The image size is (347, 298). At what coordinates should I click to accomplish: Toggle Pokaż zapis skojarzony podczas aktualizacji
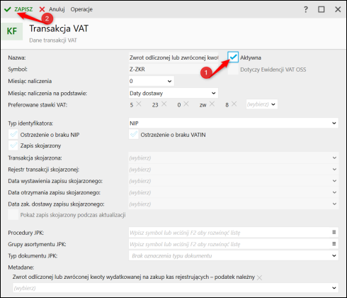tap(13, 215)
